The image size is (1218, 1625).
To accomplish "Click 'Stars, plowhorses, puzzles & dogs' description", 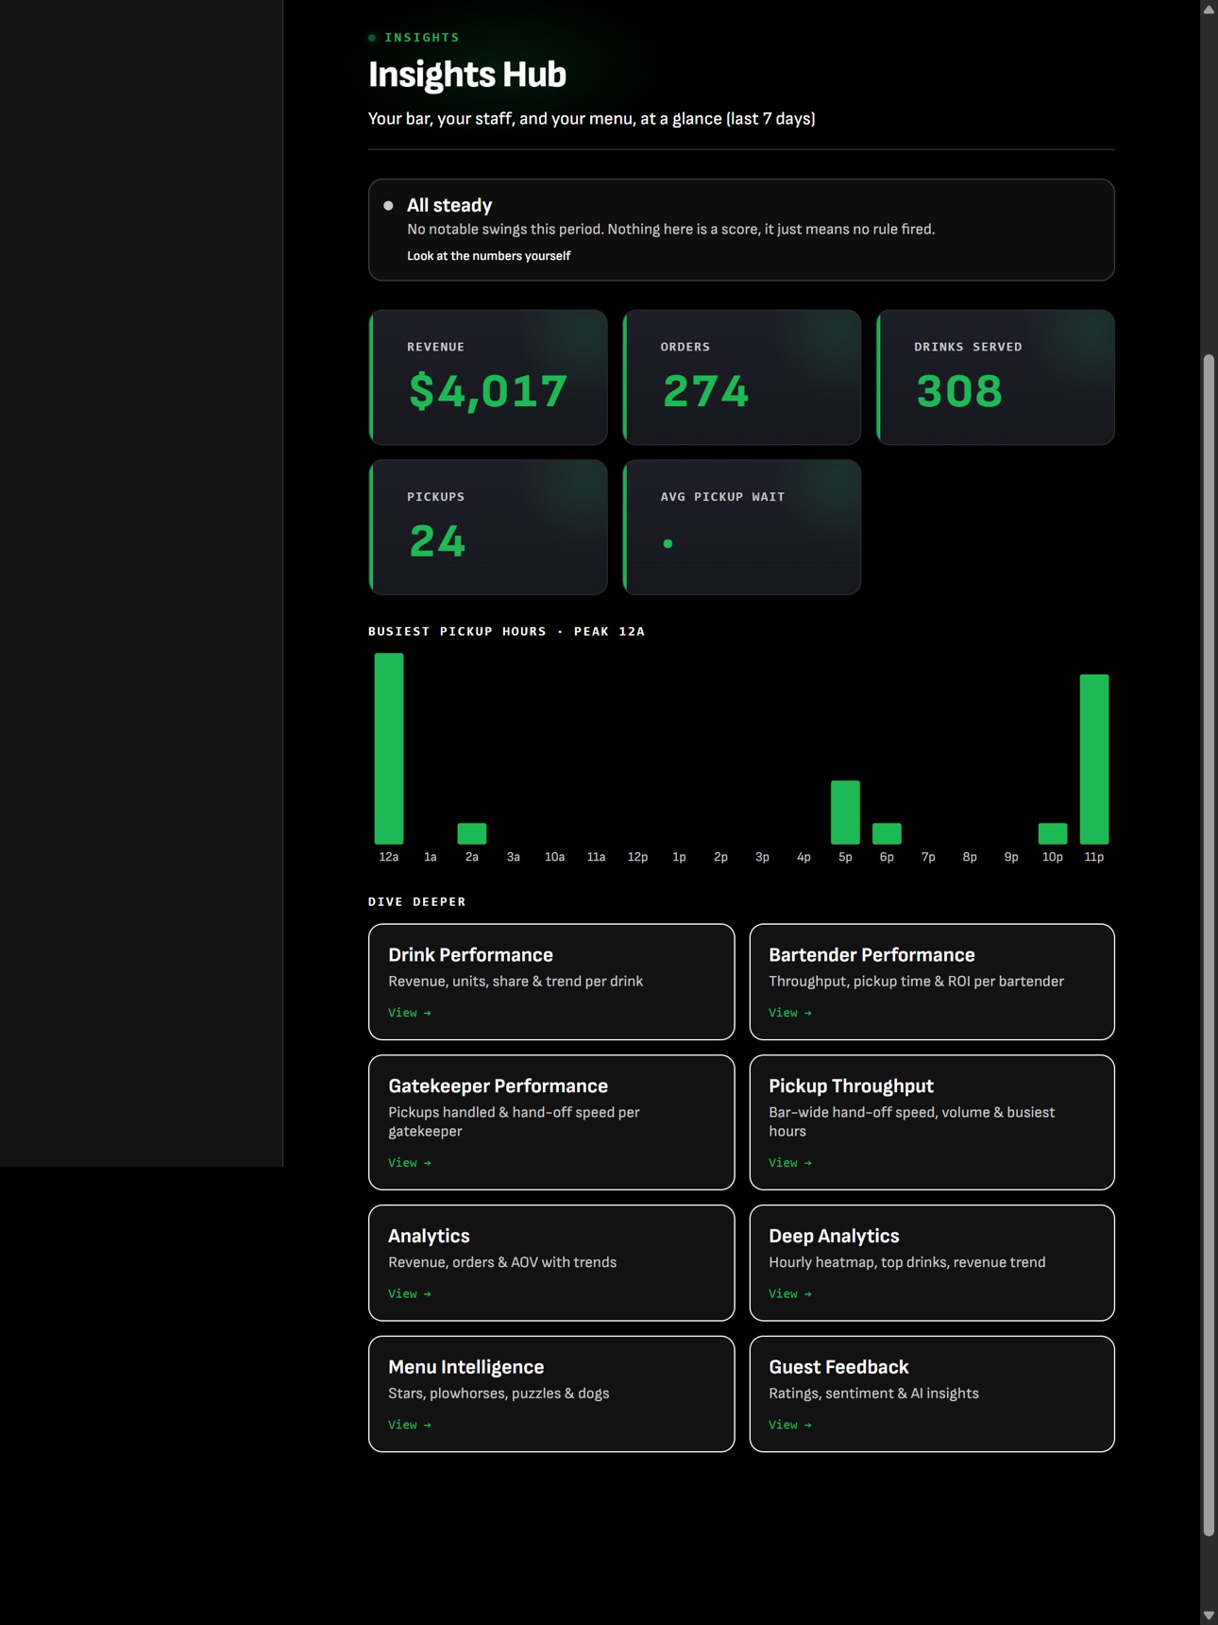I will [499, 1394].
